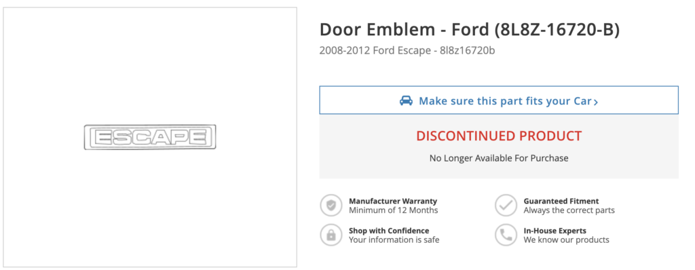Click the checkmark Guaranteed Fitment icon

(506, 206)
